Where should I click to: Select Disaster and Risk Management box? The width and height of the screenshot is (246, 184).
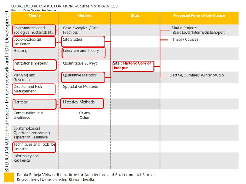click(x=34, y=89)
